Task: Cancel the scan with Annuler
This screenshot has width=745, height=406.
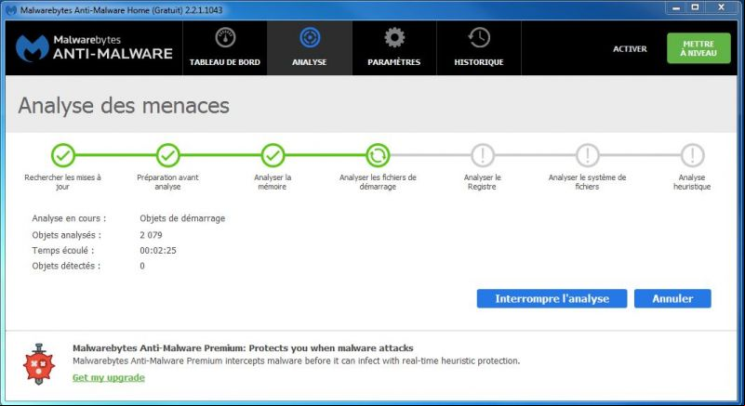Action: 672,298
